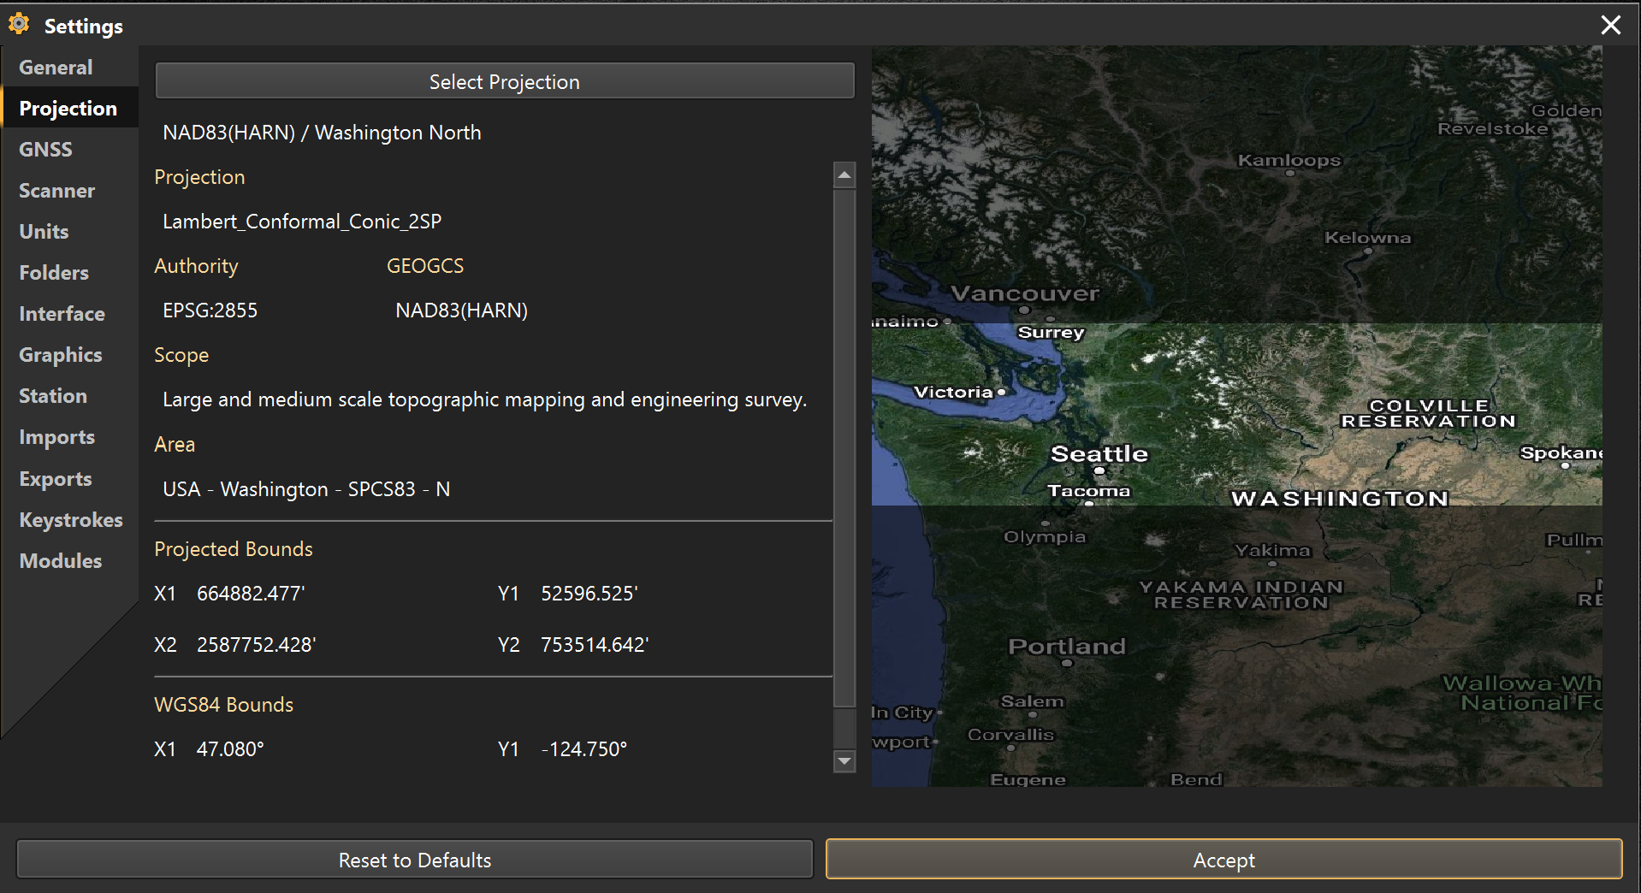
Task: Open the Exports tab
Action: coord(56,479)
